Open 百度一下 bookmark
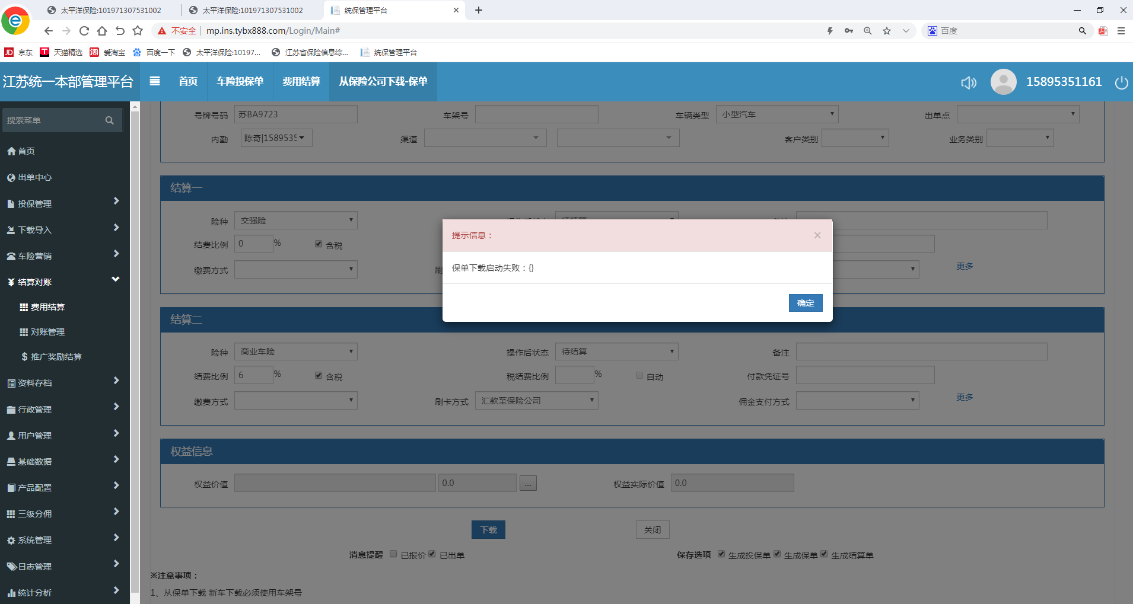The image size is (1133, 604). click(x=154, y=52)
